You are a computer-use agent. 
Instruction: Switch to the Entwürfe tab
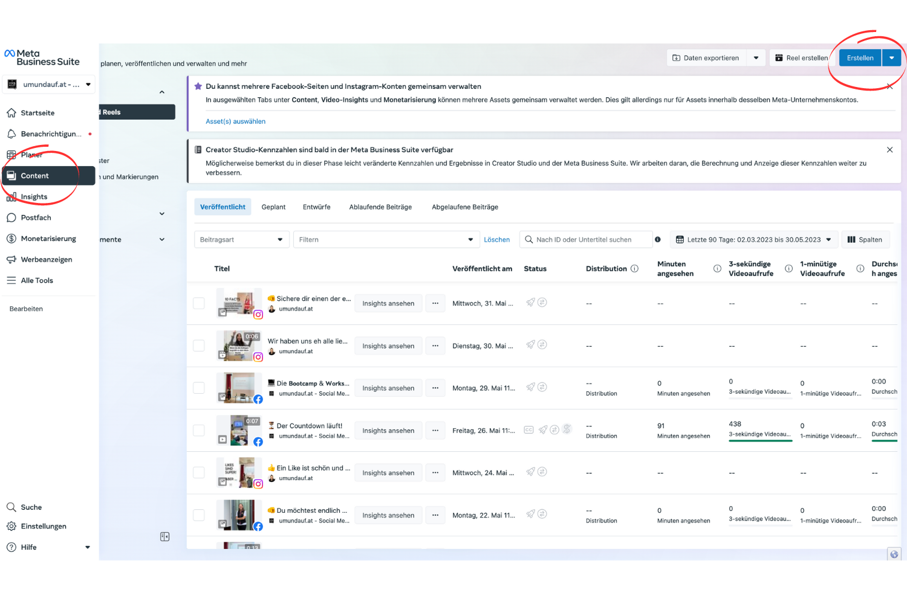[x=316, y=207]
